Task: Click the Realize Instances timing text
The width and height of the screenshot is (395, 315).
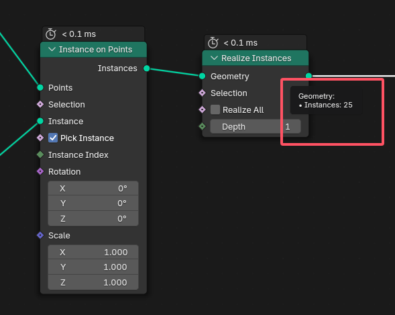Action: [241, 43]
